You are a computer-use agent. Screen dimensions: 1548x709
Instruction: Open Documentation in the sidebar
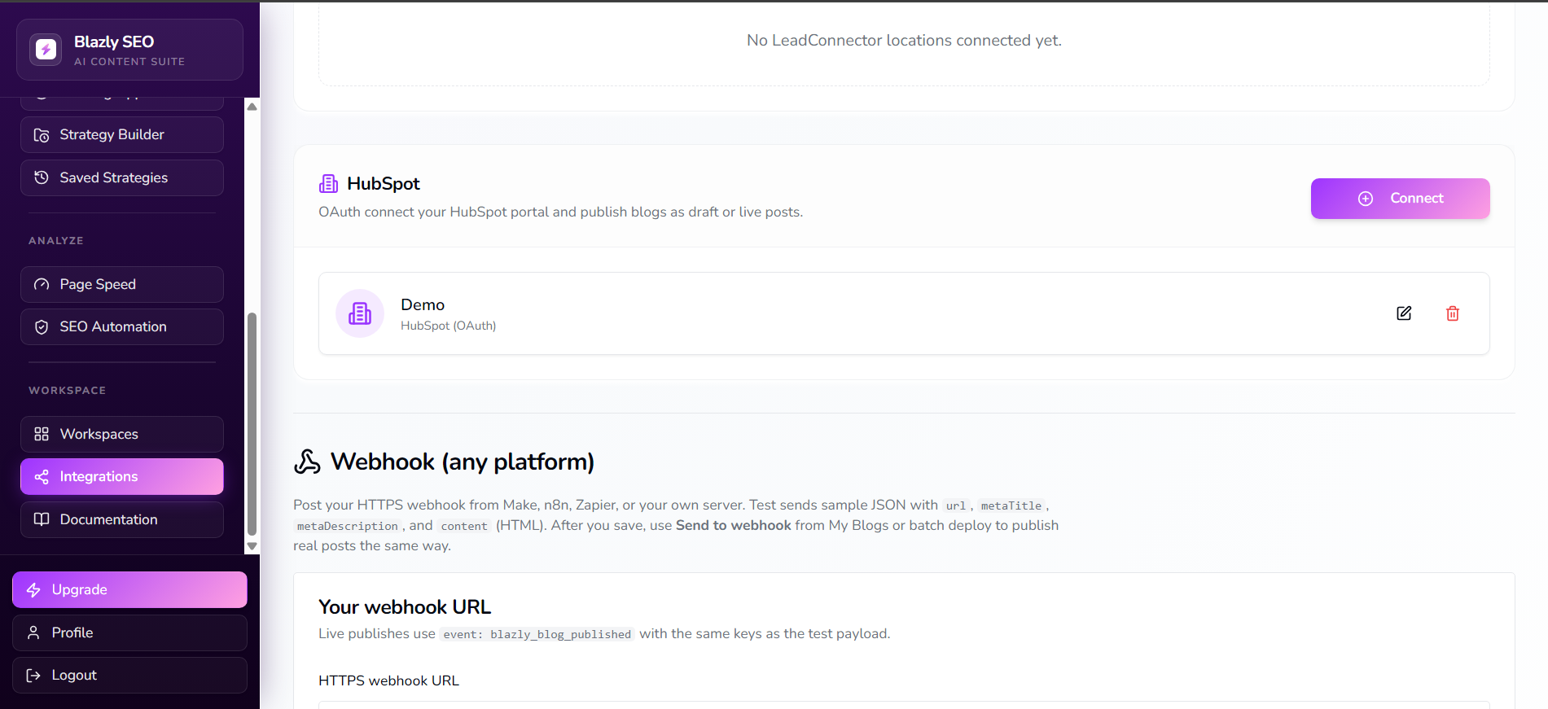pyautogui.click(x=122, y=519)
